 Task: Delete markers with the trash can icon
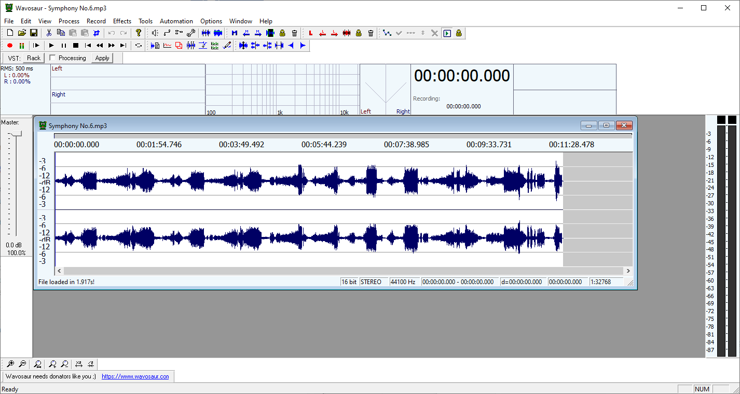click(294, 33)
